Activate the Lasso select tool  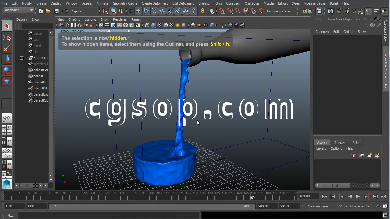(x=7, y=37)
